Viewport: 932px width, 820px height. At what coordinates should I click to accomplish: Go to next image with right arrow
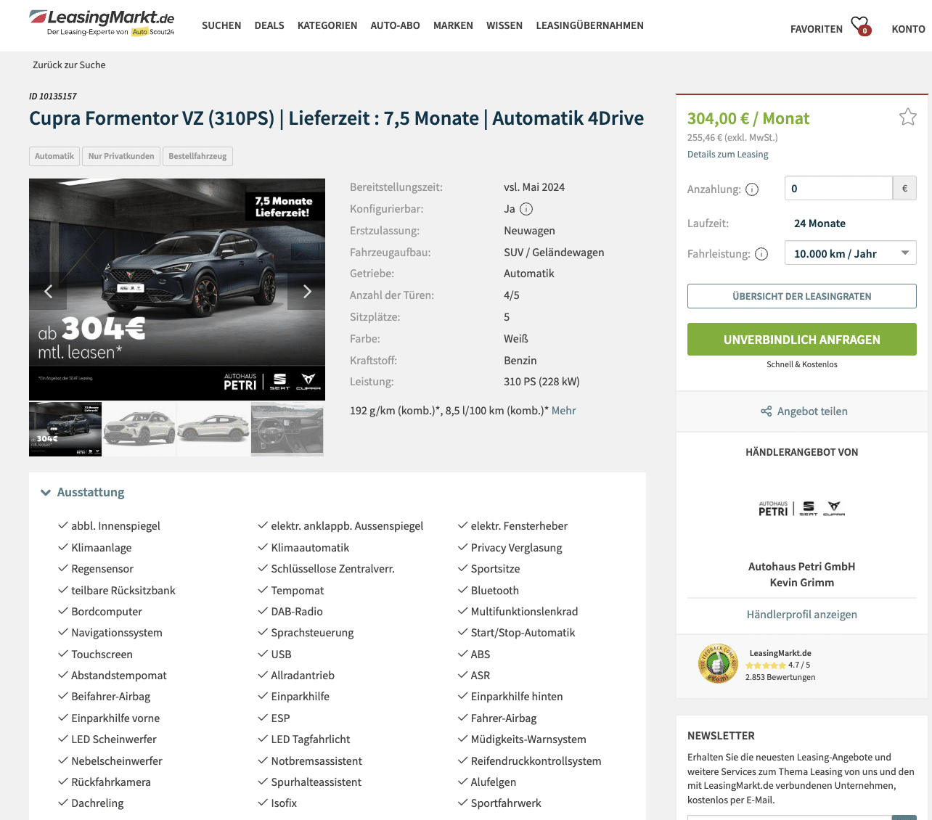[x=306, y=291]
